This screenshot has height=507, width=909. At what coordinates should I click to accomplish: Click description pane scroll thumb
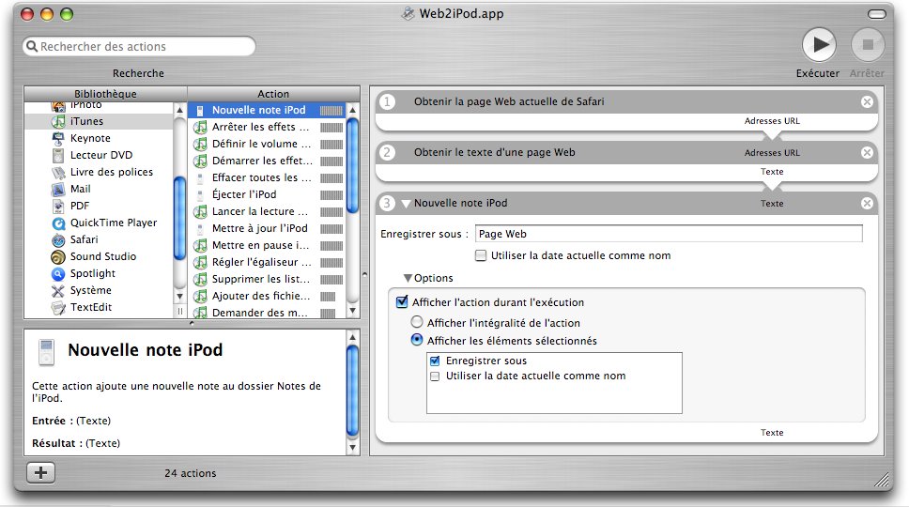(352, 391)
